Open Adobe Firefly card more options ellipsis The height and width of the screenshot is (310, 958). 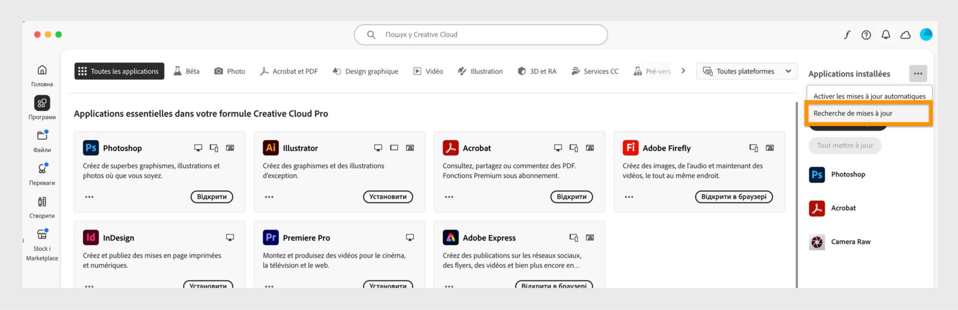(629, 197)
